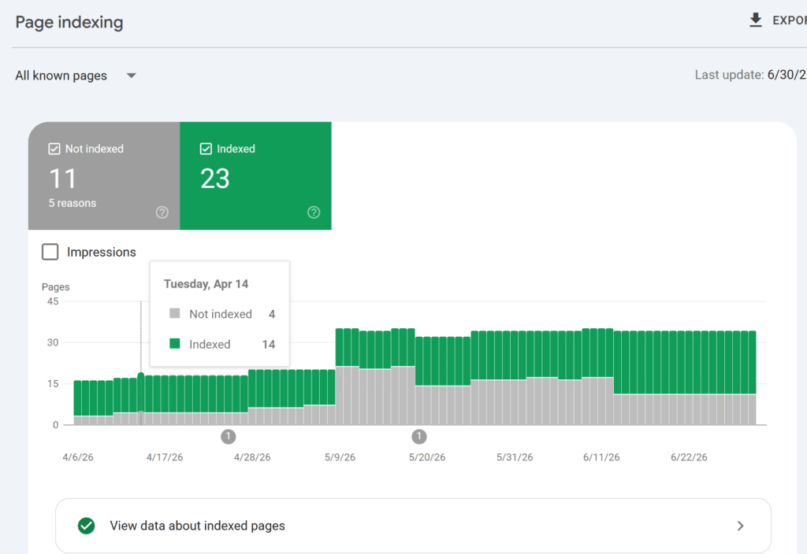Click the 4/6/26 axis label
807x554 pixels.
(x=78, y=457)
